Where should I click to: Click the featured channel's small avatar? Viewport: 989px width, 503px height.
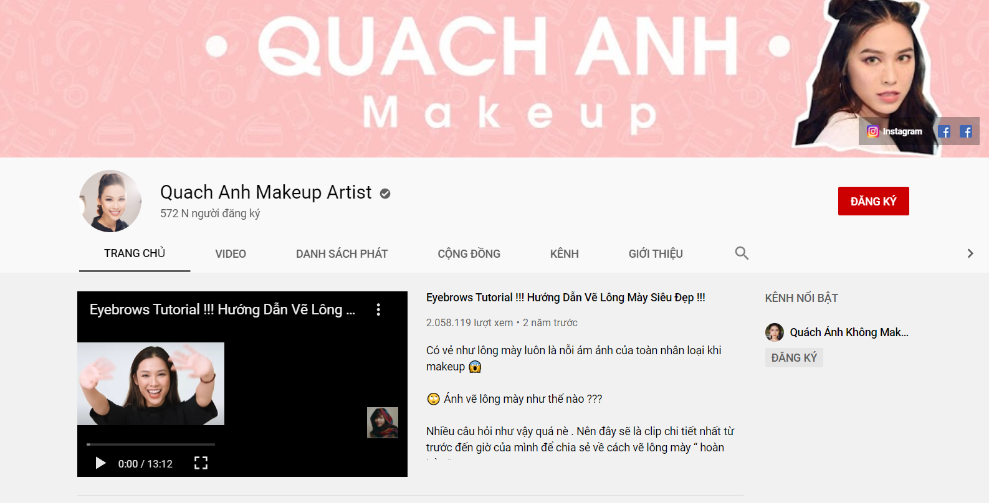(775, 332)
